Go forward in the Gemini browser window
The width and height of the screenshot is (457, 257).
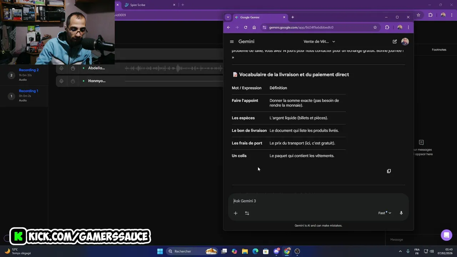237,27
